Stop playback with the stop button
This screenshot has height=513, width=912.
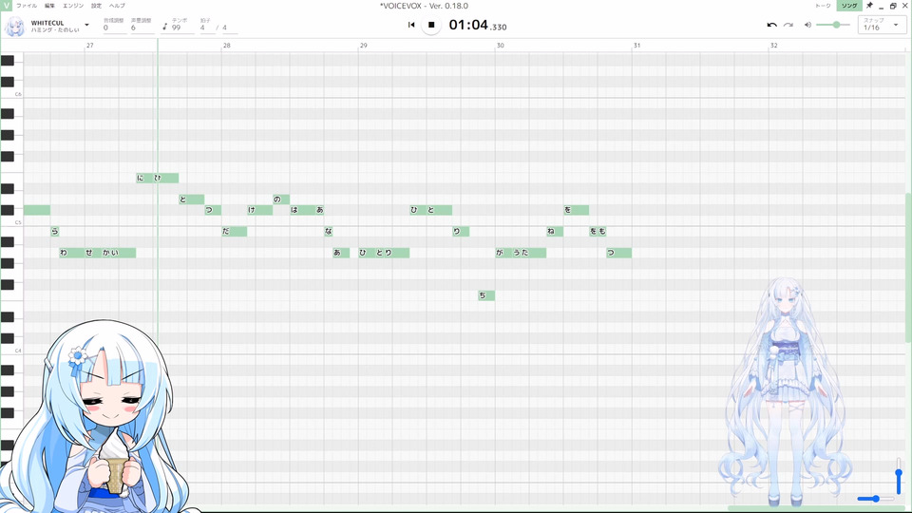click(431, 25)
